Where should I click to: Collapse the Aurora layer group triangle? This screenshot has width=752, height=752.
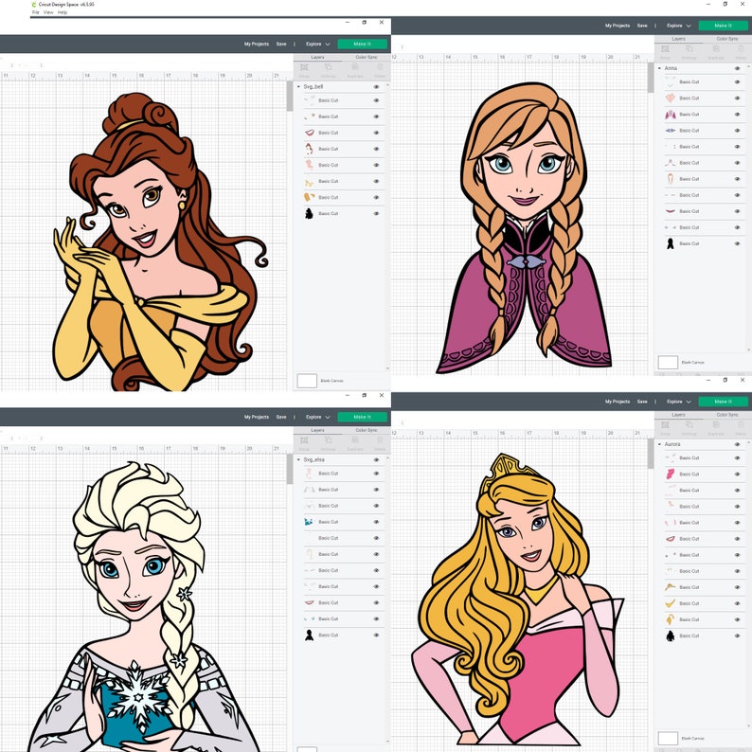[x=660, y=444]
